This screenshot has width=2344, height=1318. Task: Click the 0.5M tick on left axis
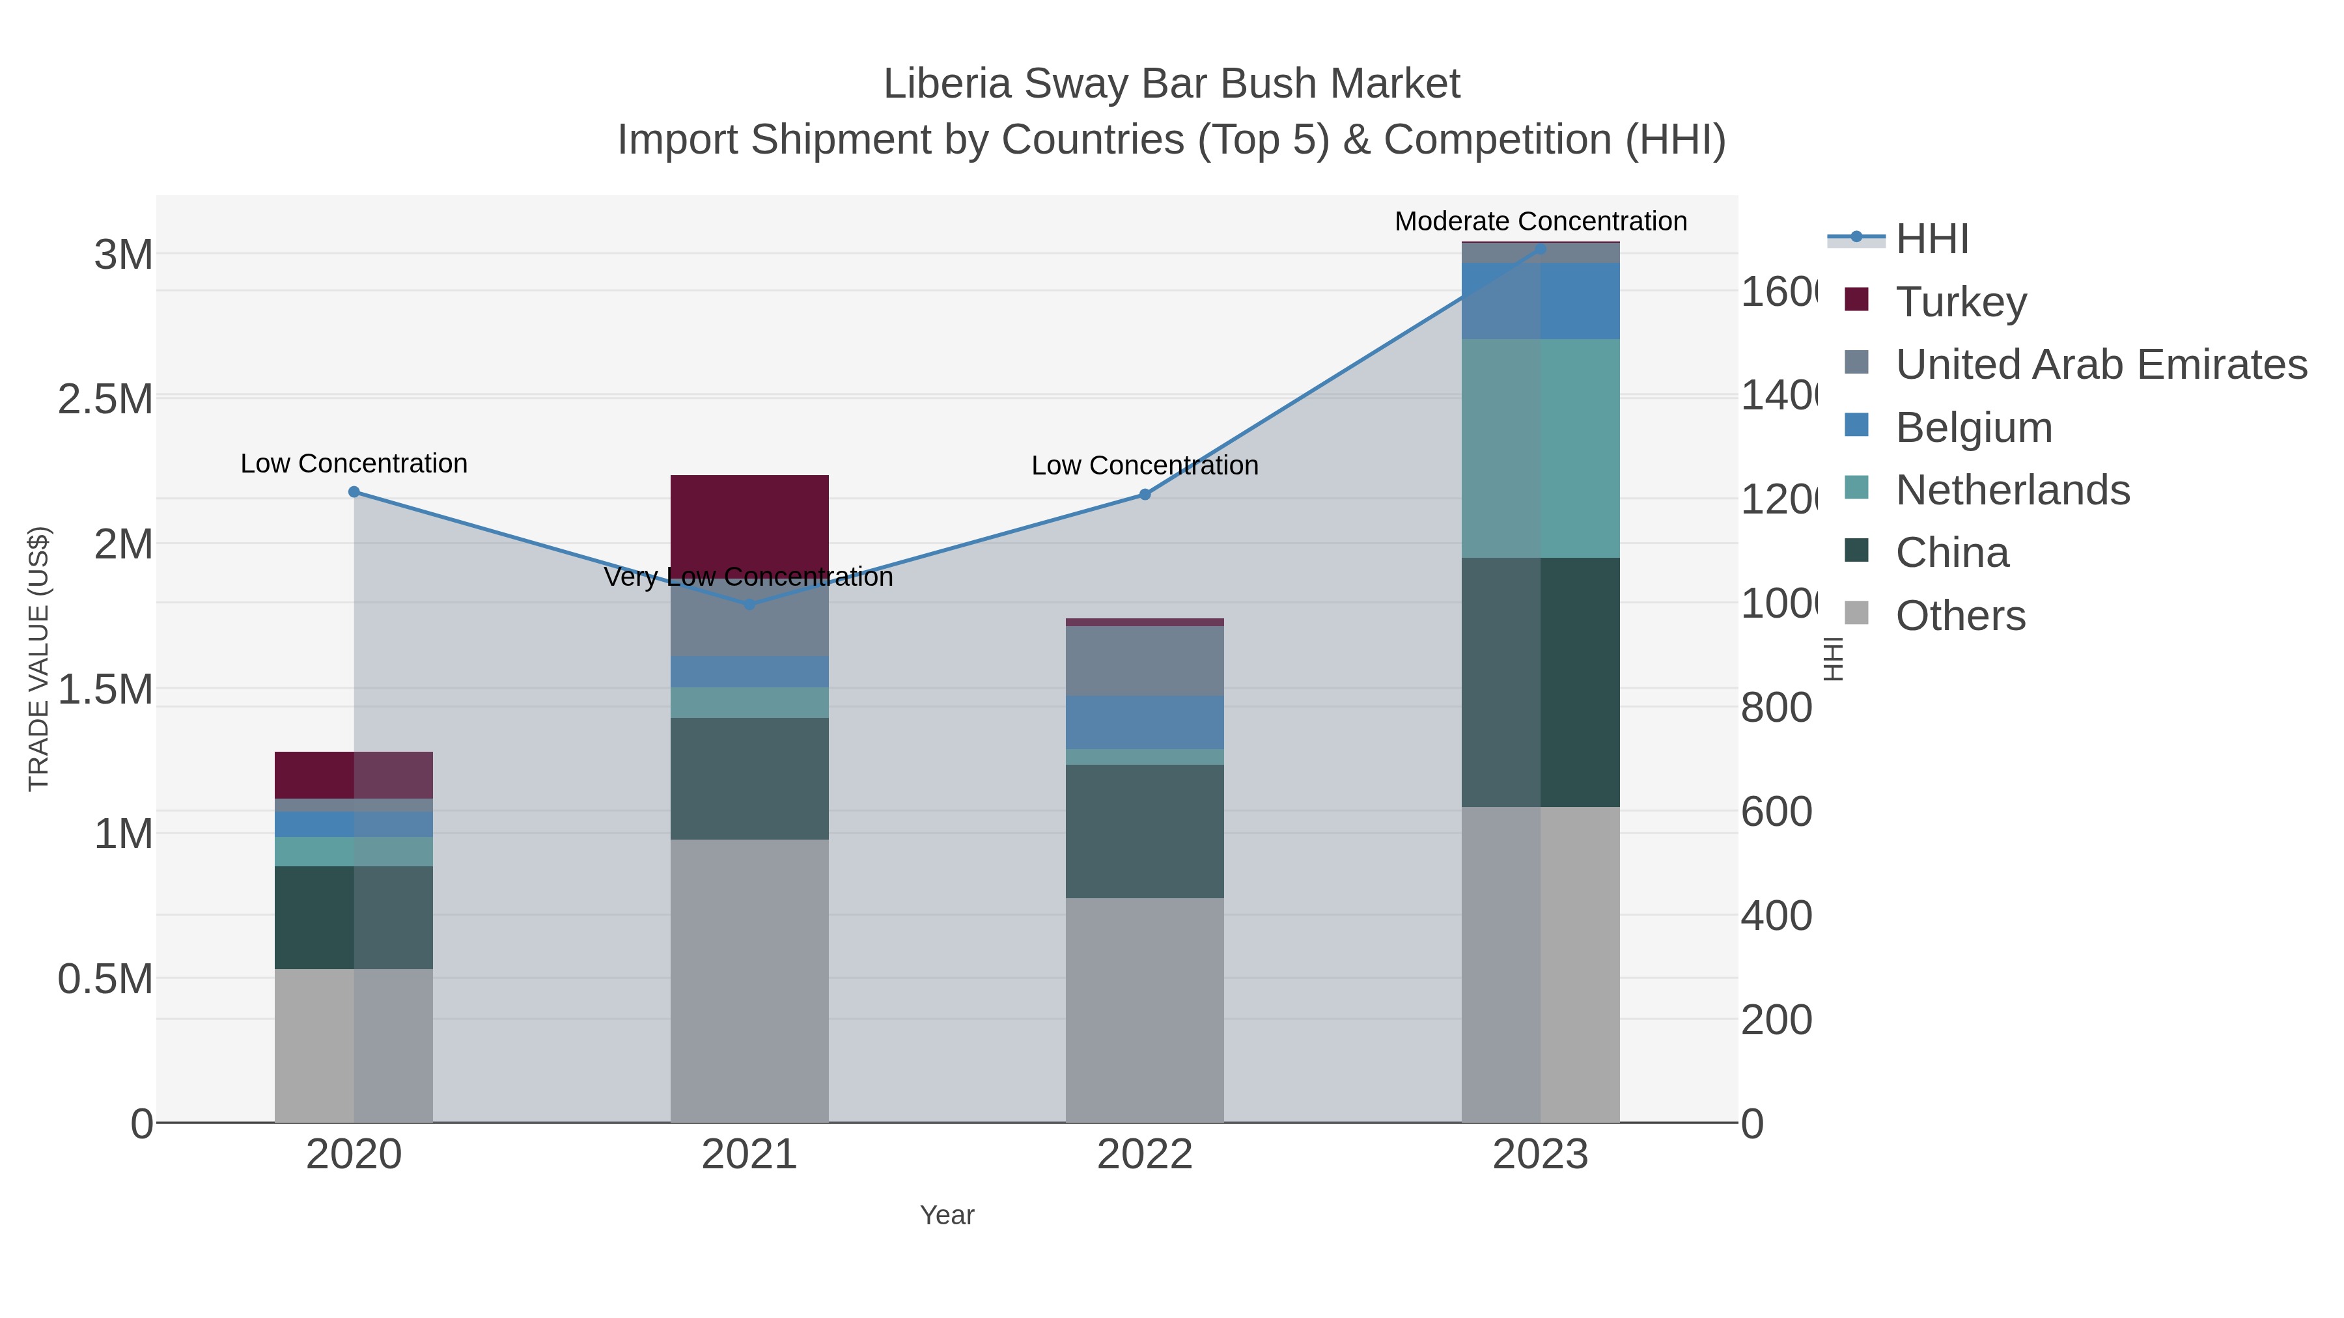point(105,980)
